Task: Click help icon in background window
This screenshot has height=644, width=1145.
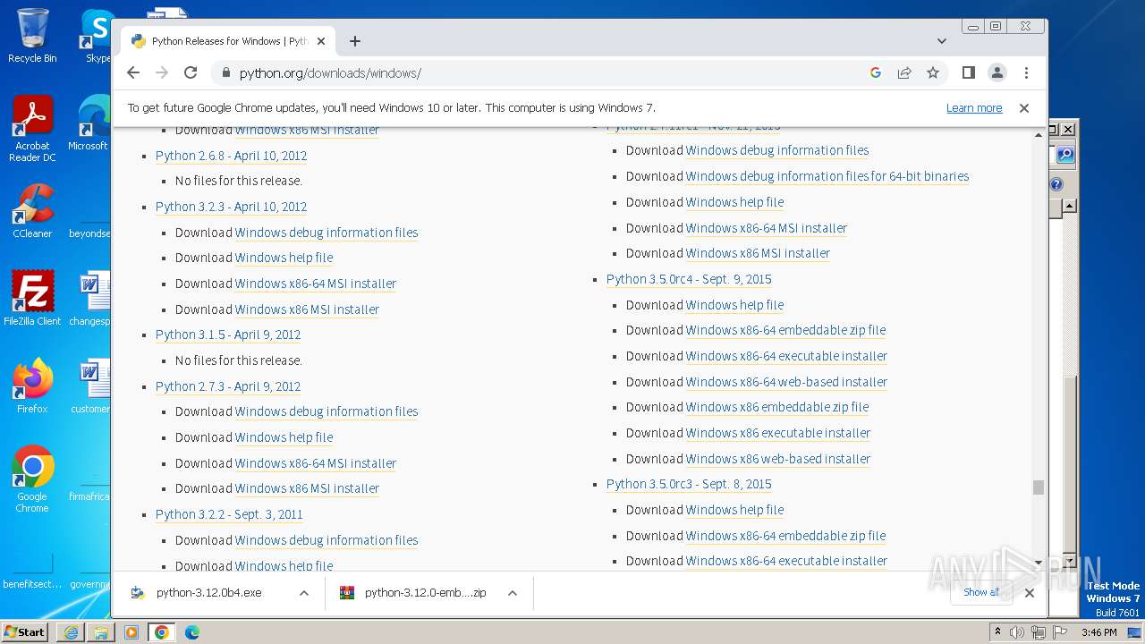Action: [1056, 184]
